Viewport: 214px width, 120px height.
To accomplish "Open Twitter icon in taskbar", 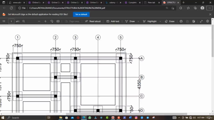I will tap(148, 118).
